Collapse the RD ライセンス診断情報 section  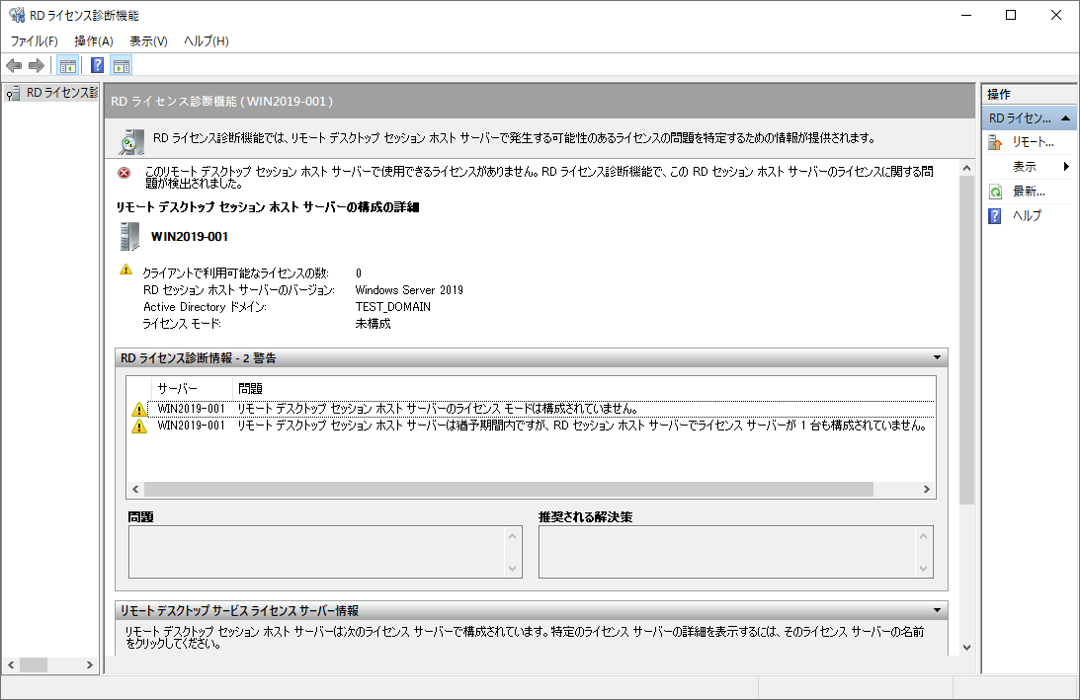937,357
